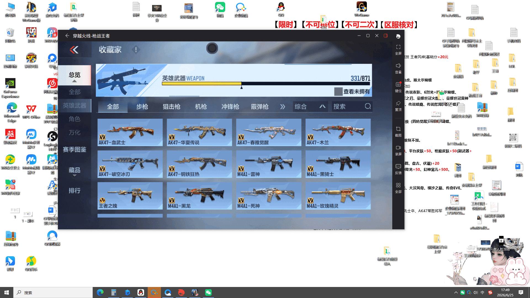The width and height of the screenshot is (530, 298).
Task: Open the 反馈 feedback icon in emulator sidebar
Action: 398,166
